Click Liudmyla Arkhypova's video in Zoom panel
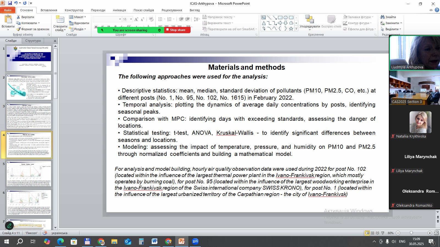440x247 pixels. pos(415,53)
